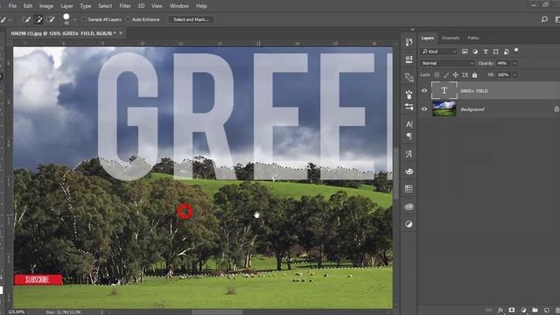Hide the GREEn FIELD text layer

point(424,91)
